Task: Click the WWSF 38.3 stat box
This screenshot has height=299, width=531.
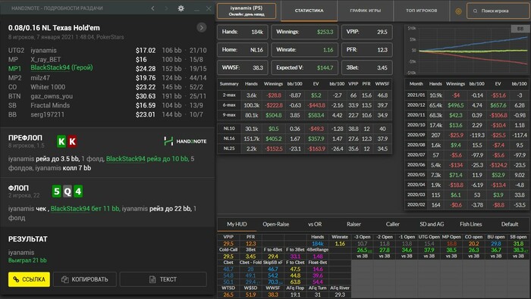Action: point(243,67)
